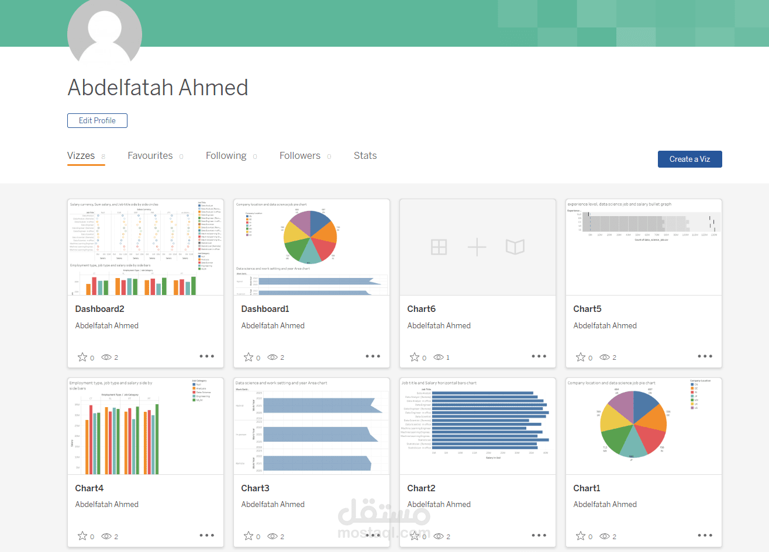Open the three-dot menu on Chart4 card
Screen dimensions: 769x552
(207, 535)
